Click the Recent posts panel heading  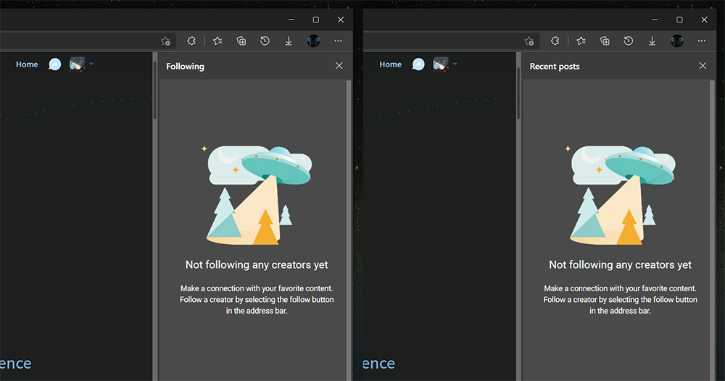555,66
